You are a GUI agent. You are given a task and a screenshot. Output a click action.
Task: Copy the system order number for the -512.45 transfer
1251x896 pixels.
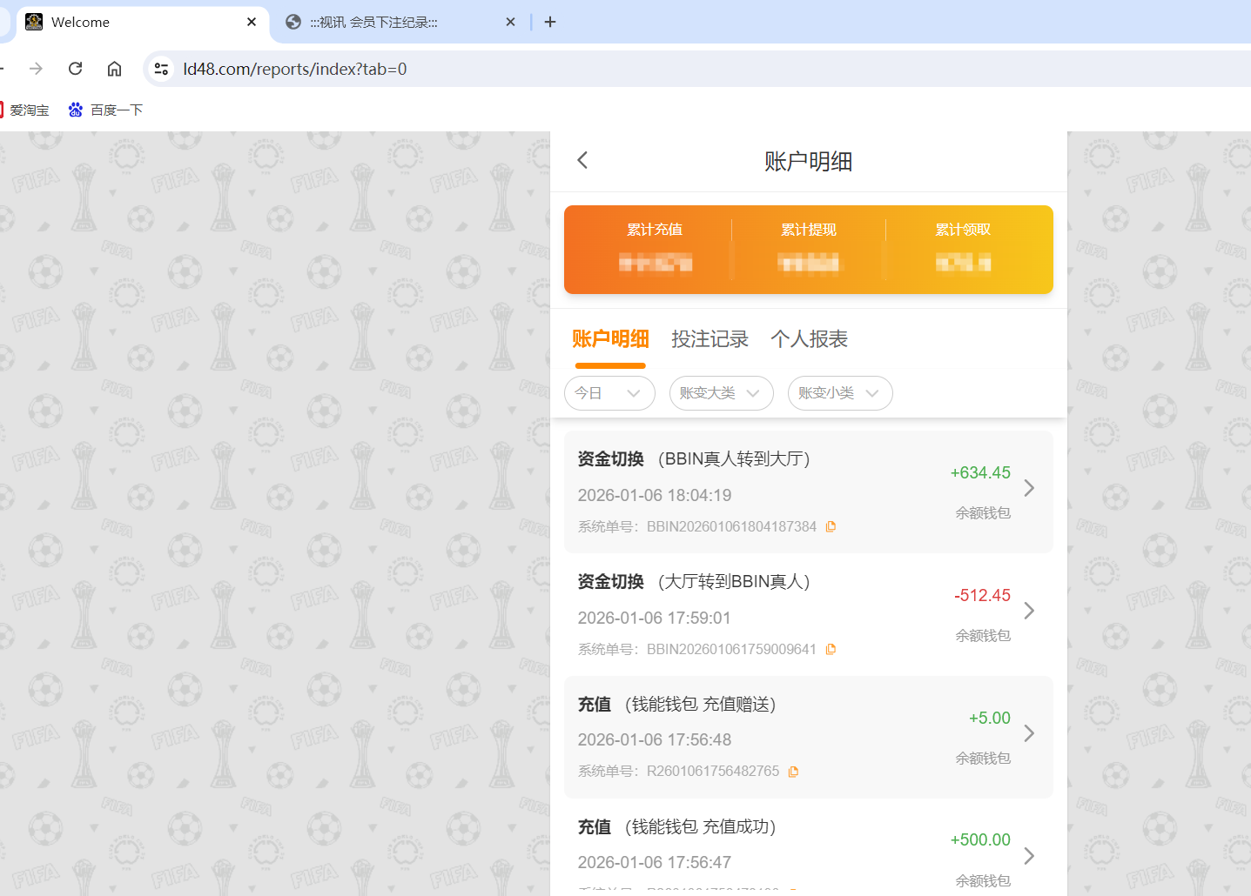click(831, 649)
